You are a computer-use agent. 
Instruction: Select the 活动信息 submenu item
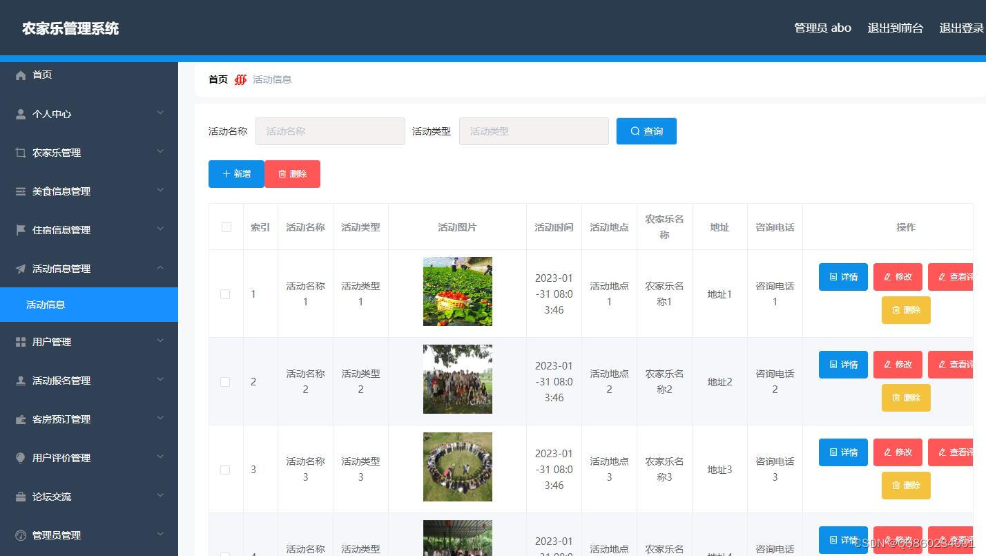(x=89, y=305)
